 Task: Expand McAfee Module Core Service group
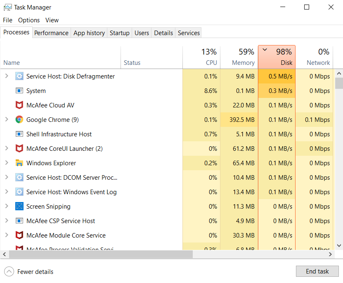point(7,235)
